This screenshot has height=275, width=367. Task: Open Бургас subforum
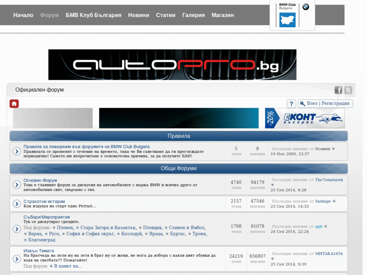(x=177, y=233)
